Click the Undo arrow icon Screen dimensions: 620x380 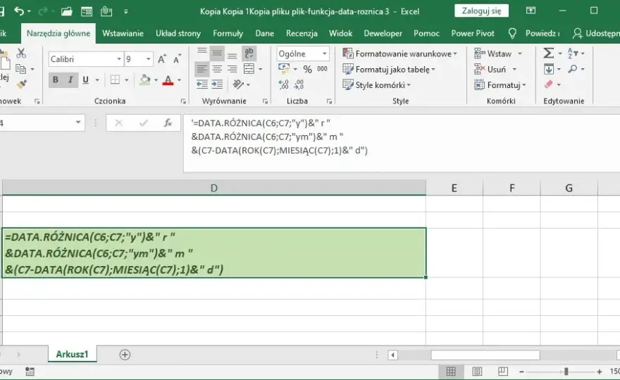(x=19, y=11)
